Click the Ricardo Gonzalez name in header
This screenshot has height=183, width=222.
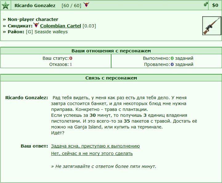35,6
